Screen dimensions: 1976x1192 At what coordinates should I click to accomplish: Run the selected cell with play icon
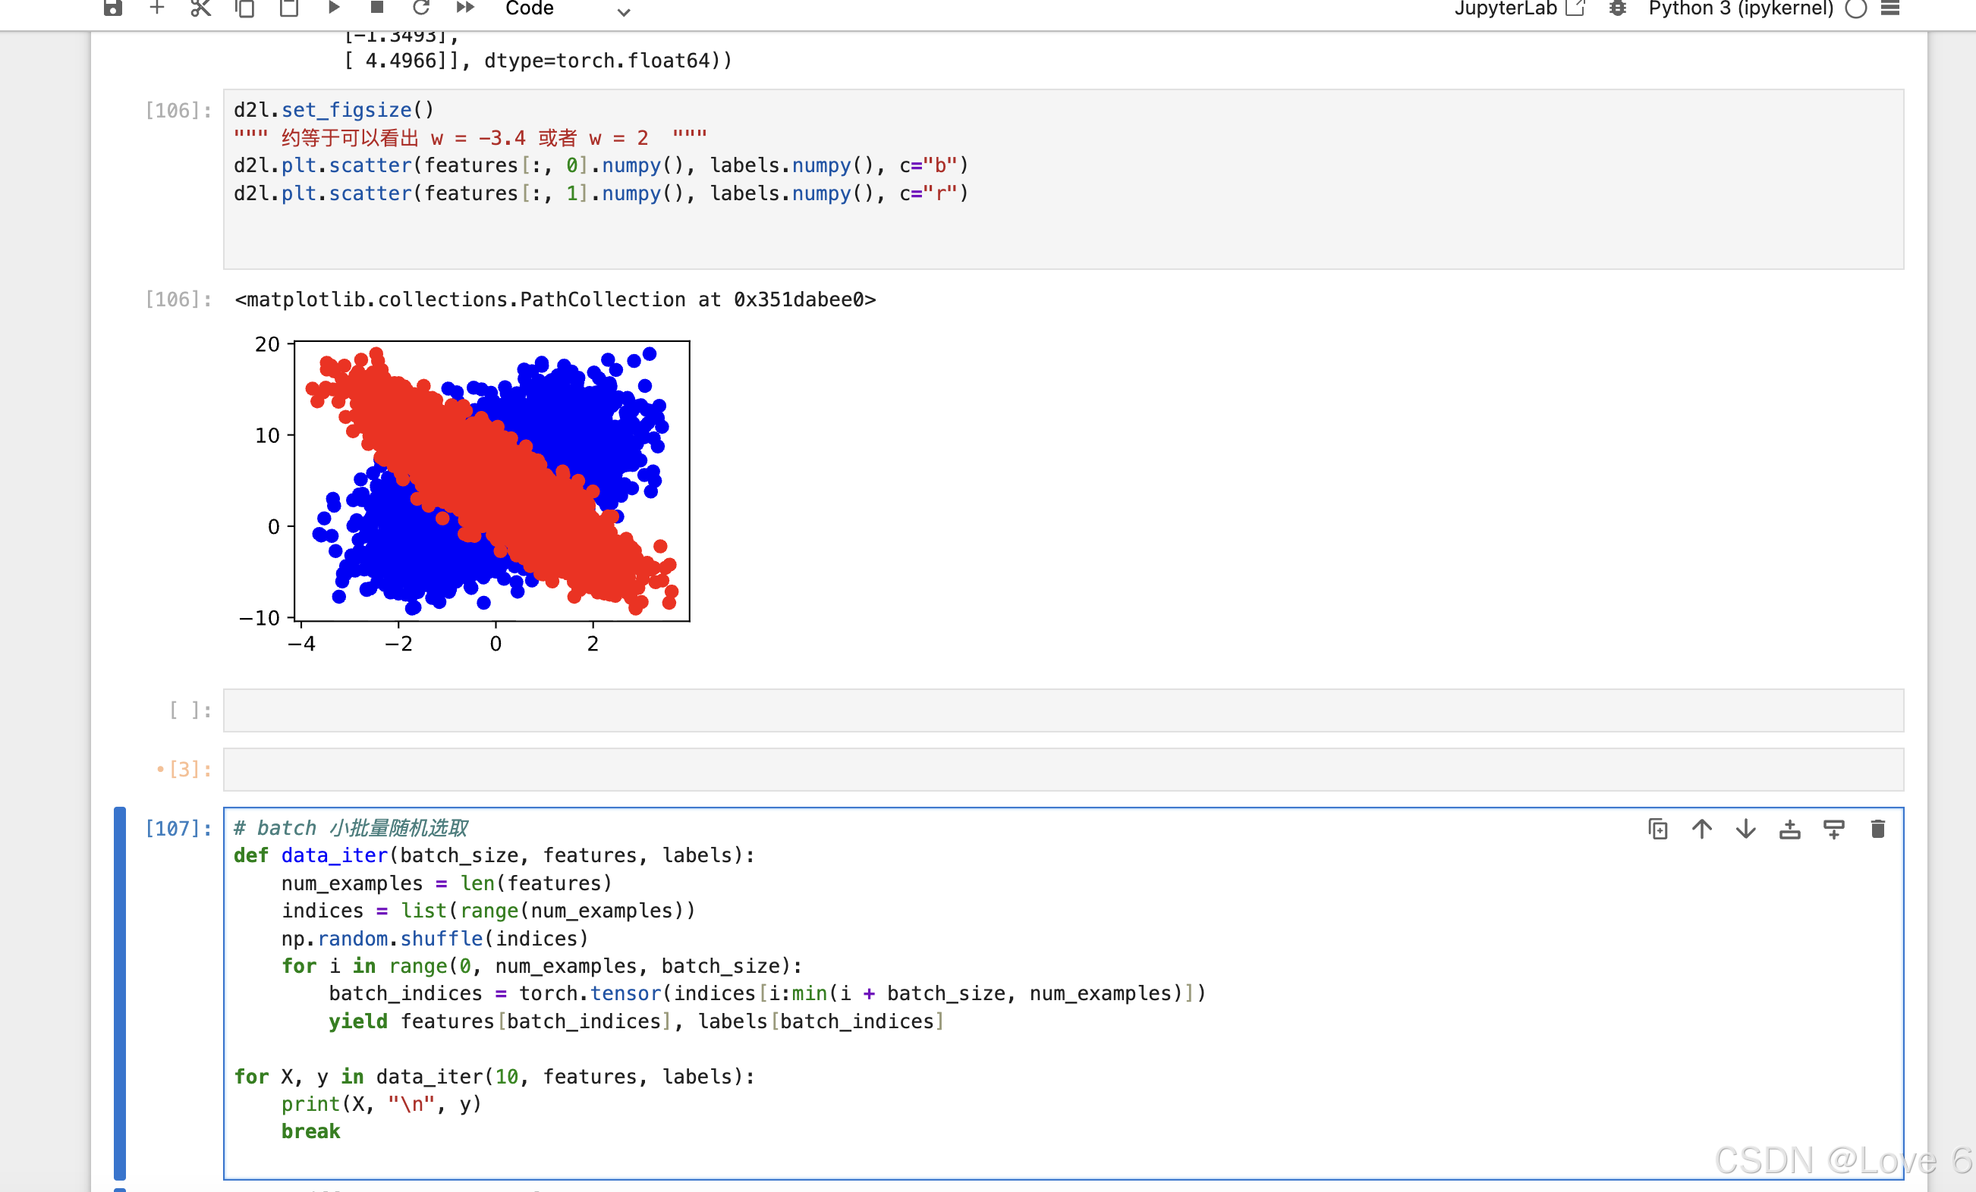click(334, 8)
